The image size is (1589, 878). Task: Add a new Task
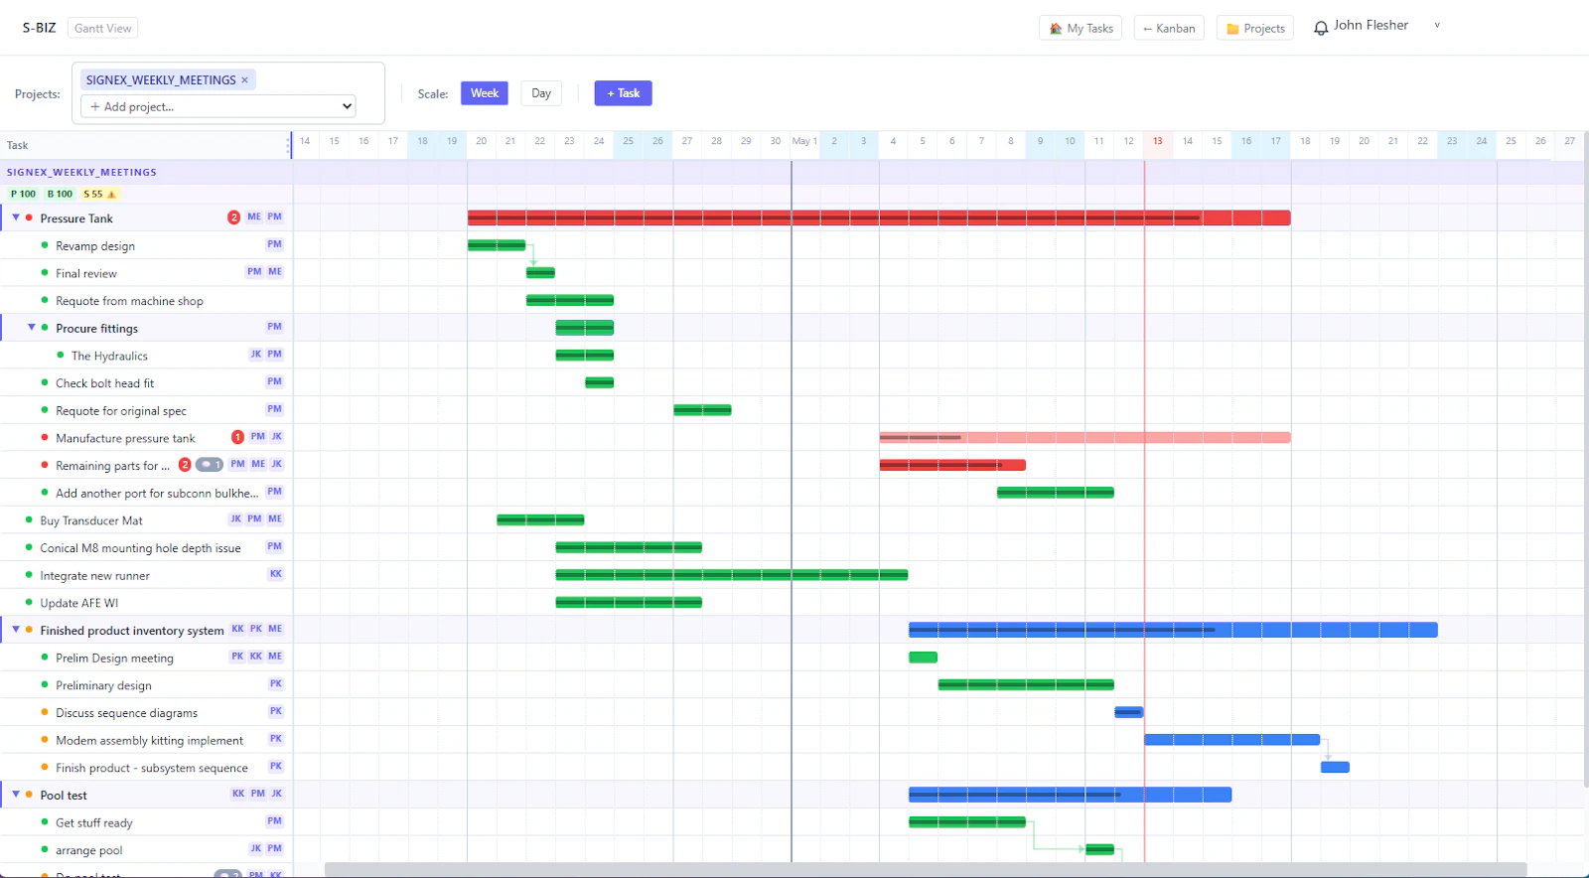623,93
